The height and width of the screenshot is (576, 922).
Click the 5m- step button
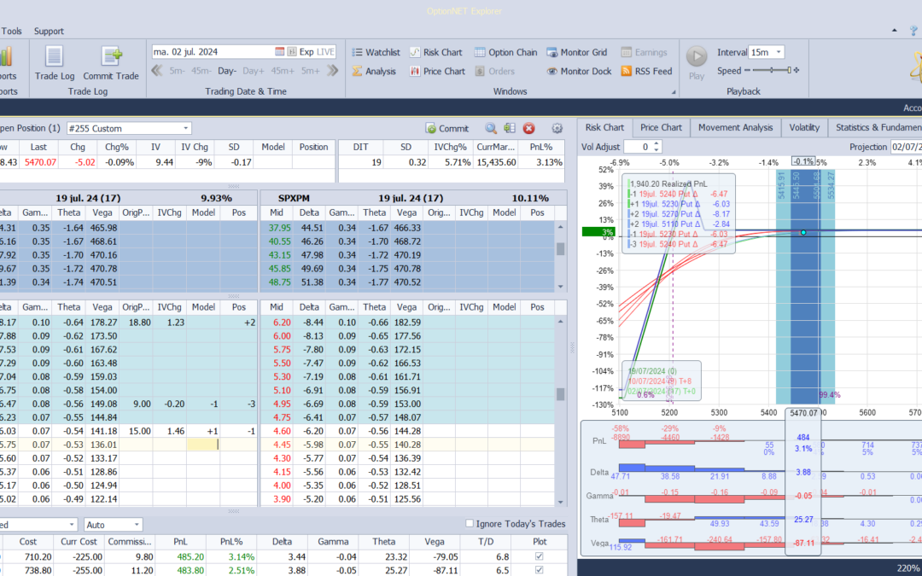tap(177, 71)
